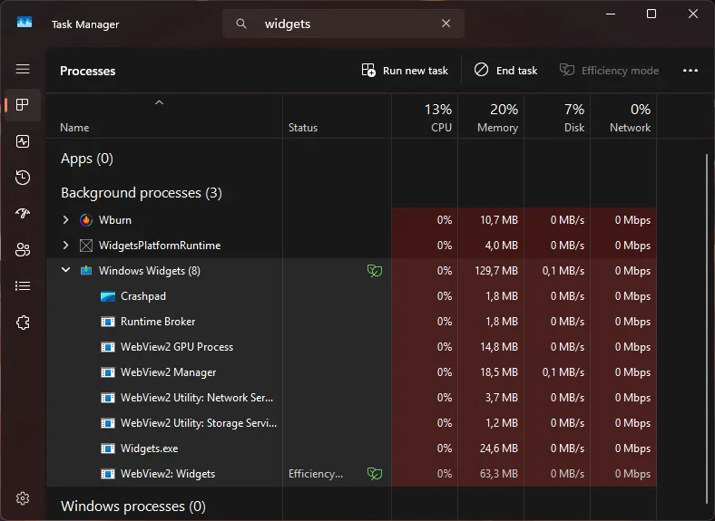715x521 pixels.
Task: Select the WidgetsPlatformRuntime process name
Action: 160,246
